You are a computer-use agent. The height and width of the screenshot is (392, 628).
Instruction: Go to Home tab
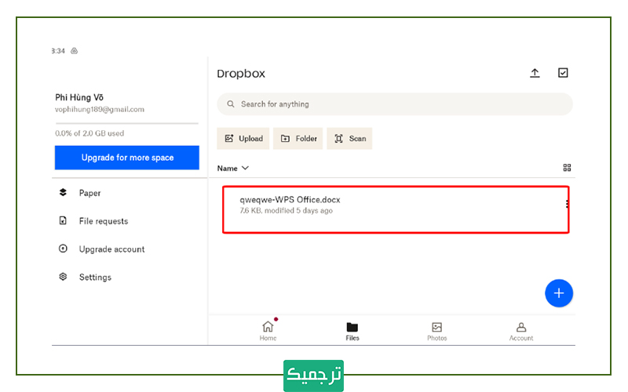point(268,331)
